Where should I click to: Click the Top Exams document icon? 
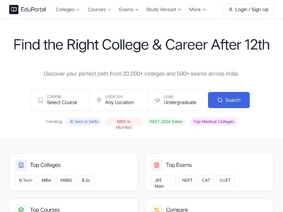[157, 165]
